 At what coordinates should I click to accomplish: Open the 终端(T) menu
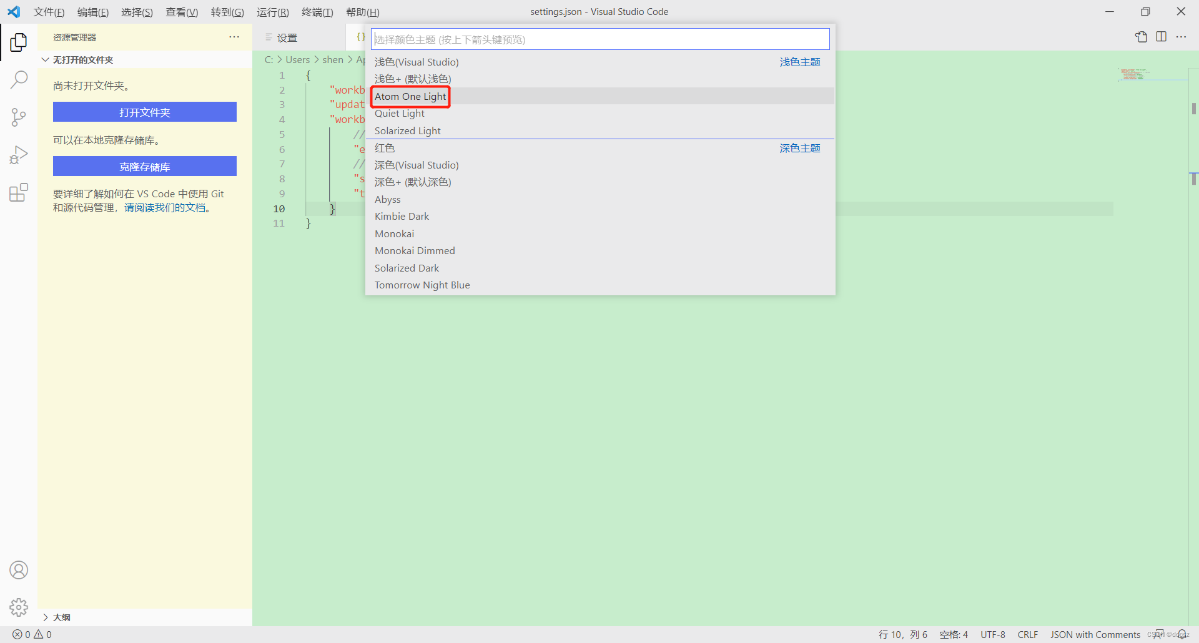pyautogui.click(x=317, y=12)
